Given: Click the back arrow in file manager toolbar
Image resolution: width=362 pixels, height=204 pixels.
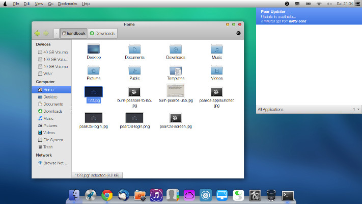Looking at the screenshot, I should click(x=37, y=34).
